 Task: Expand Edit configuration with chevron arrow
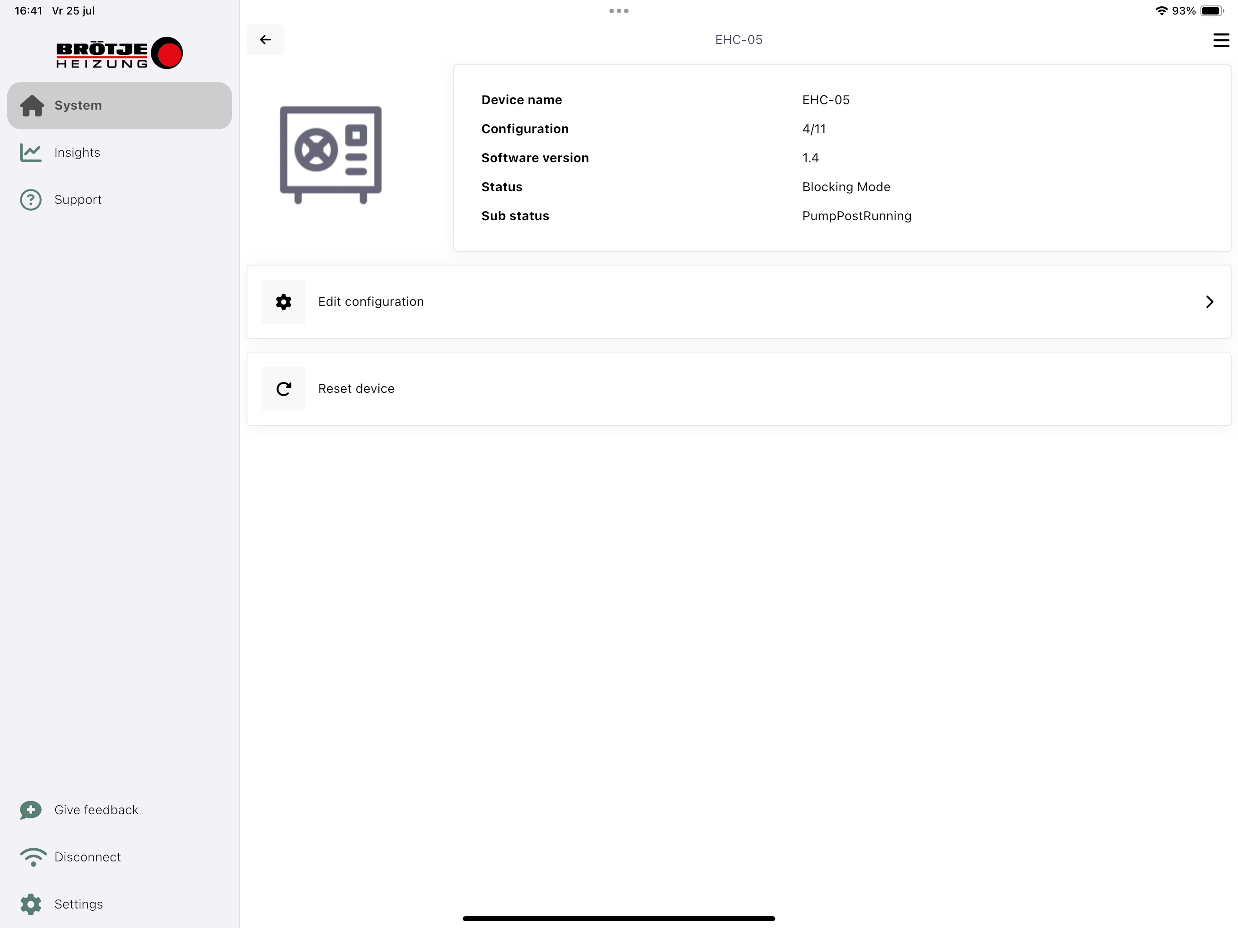1209,302
